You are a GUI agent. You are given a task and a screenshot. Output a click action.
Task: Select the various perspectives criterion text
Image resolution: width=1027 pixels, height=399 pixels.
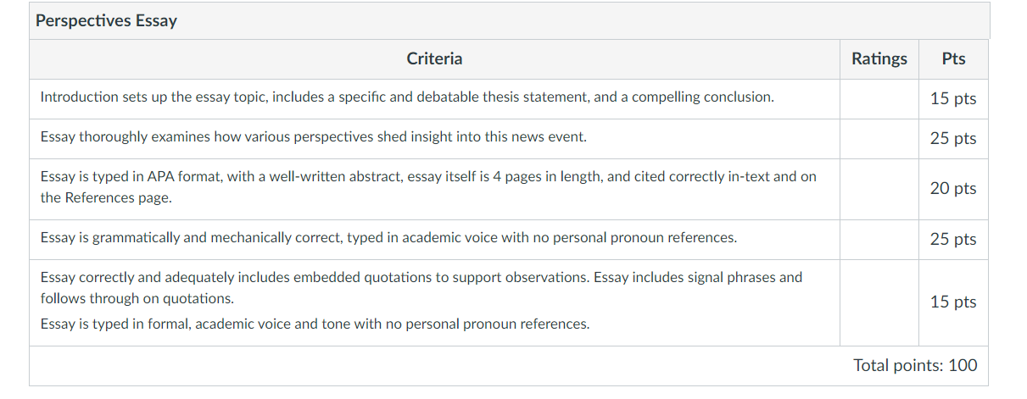313,136
